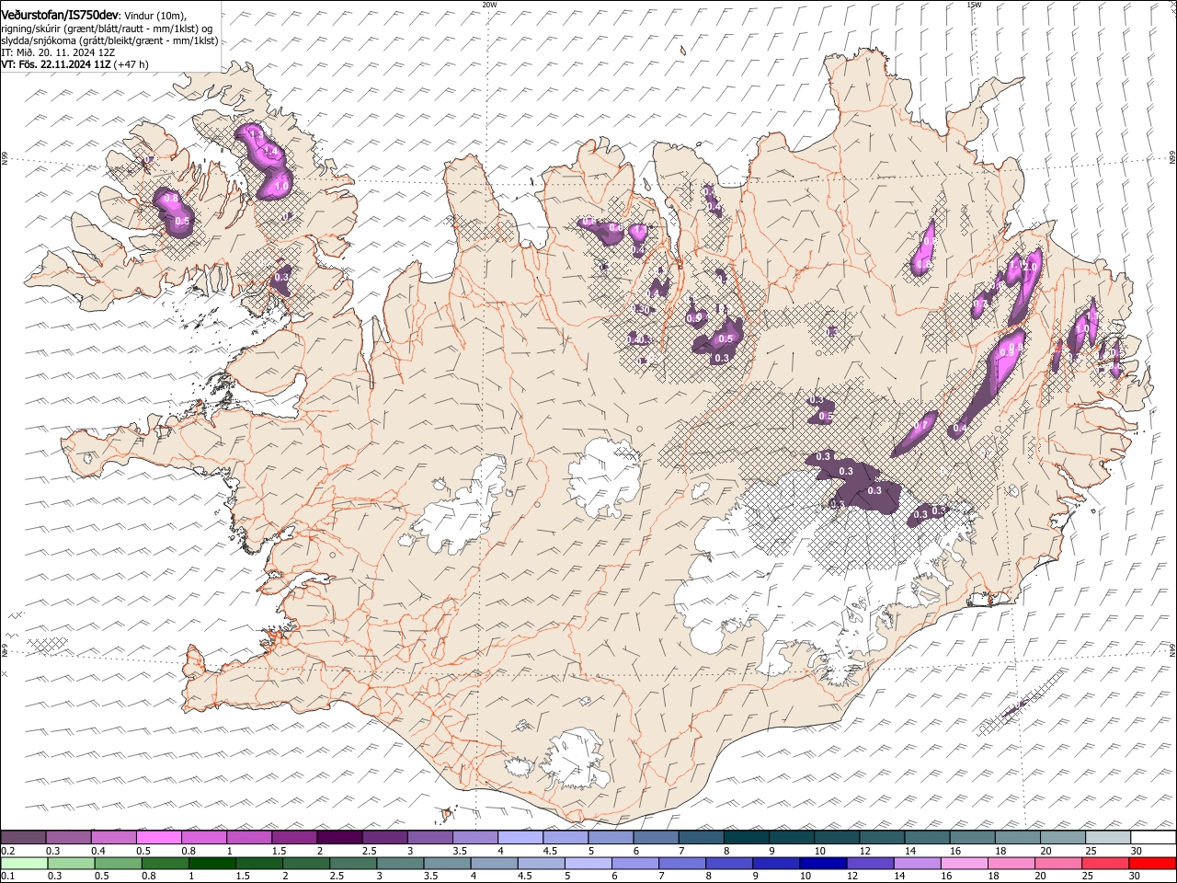Viewport: 1177px width, 883px height.
Task: Pick the snow legend swatch starting at 1
Action: pyautogui.click(x=248, y=838)
